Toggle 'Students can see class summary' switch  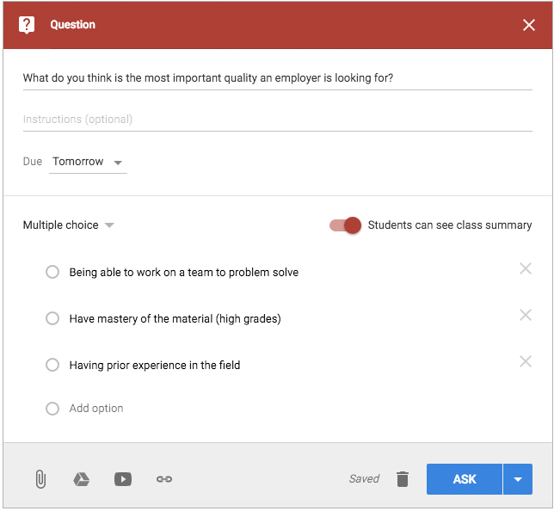345,225
